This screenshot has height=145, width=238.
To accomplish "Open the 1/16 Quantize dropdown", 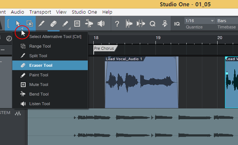I will (199, 21).
